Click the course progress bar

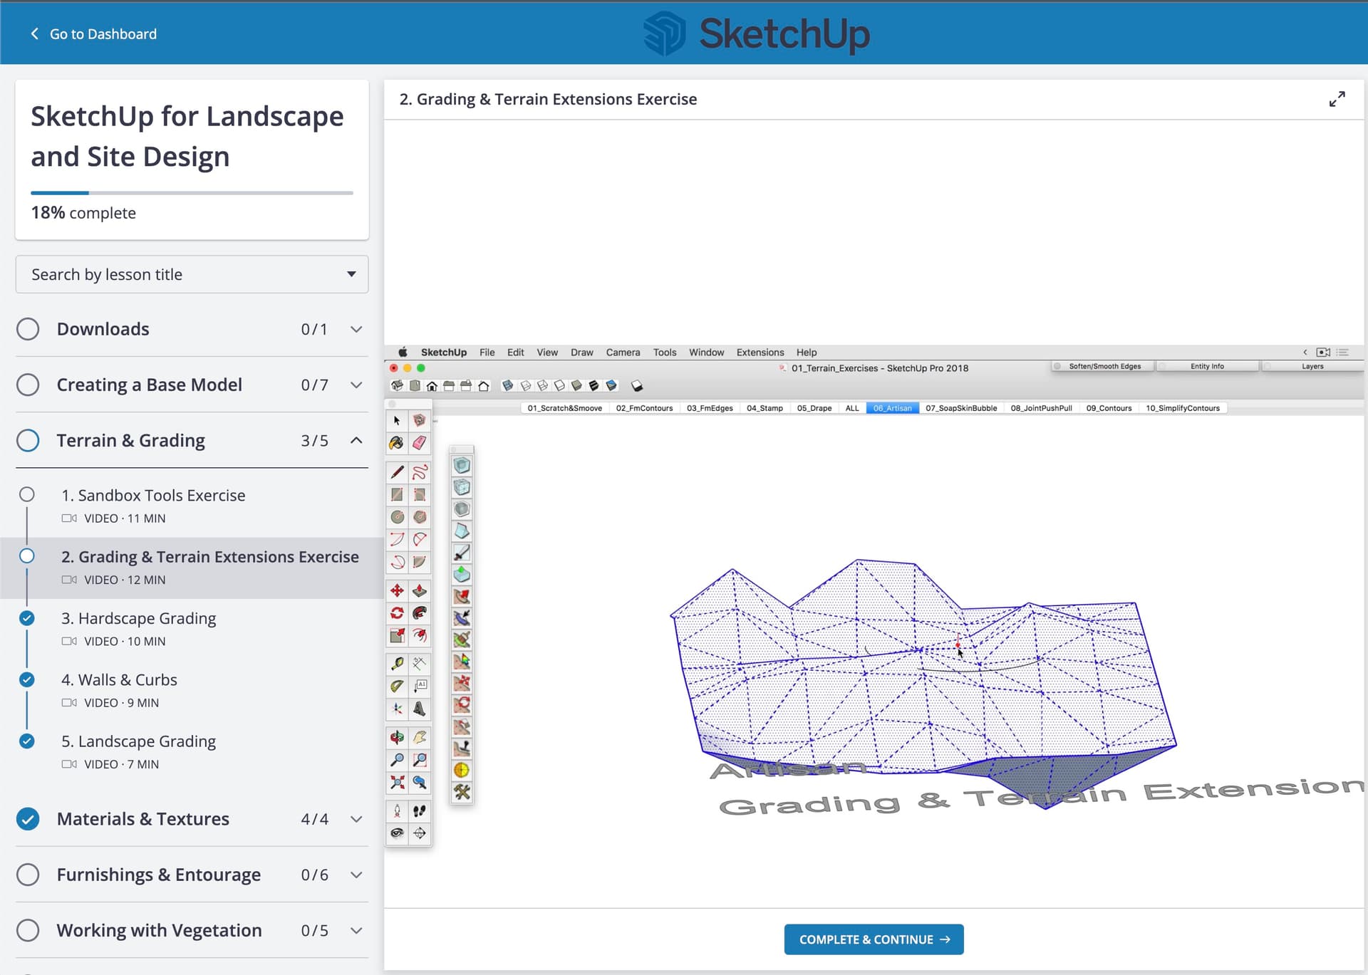(x=192, y=192)
